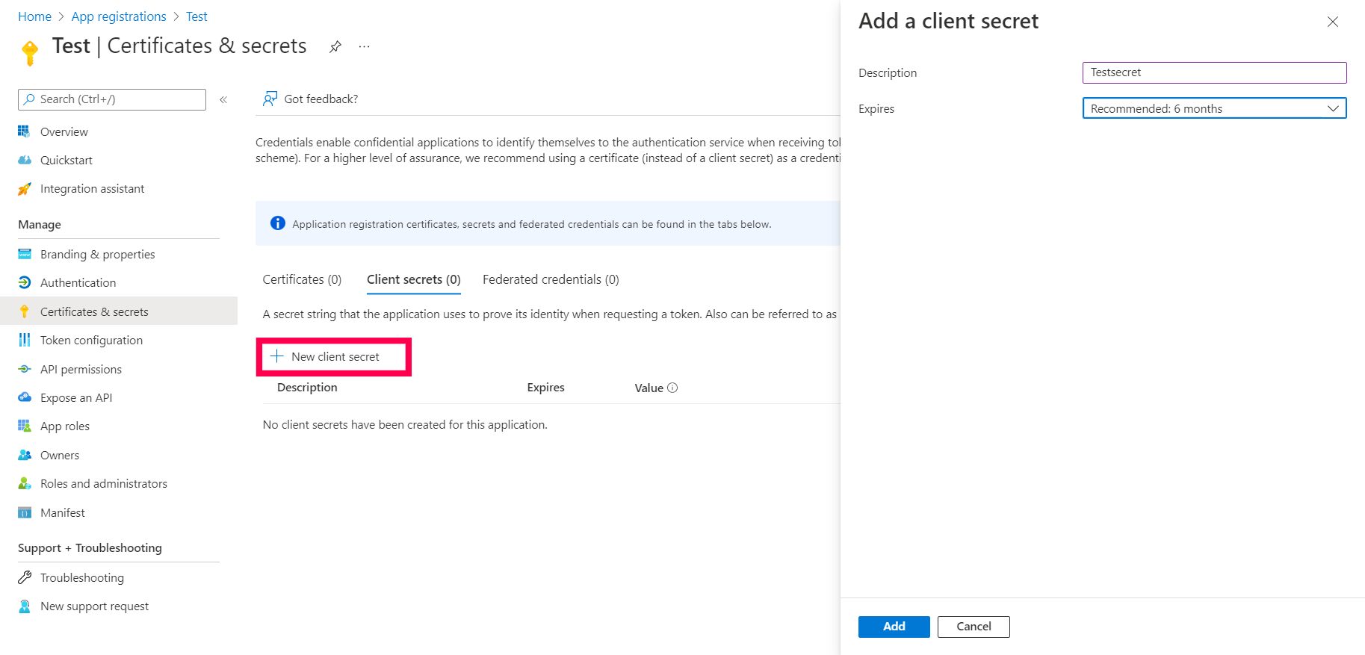Click the Cancel button
Screen dimensions: 1365x655
point(974,627)
